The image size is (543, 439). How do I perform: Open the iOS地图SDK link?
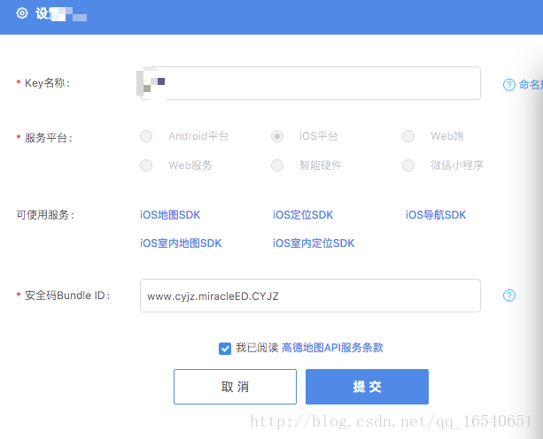170,215
